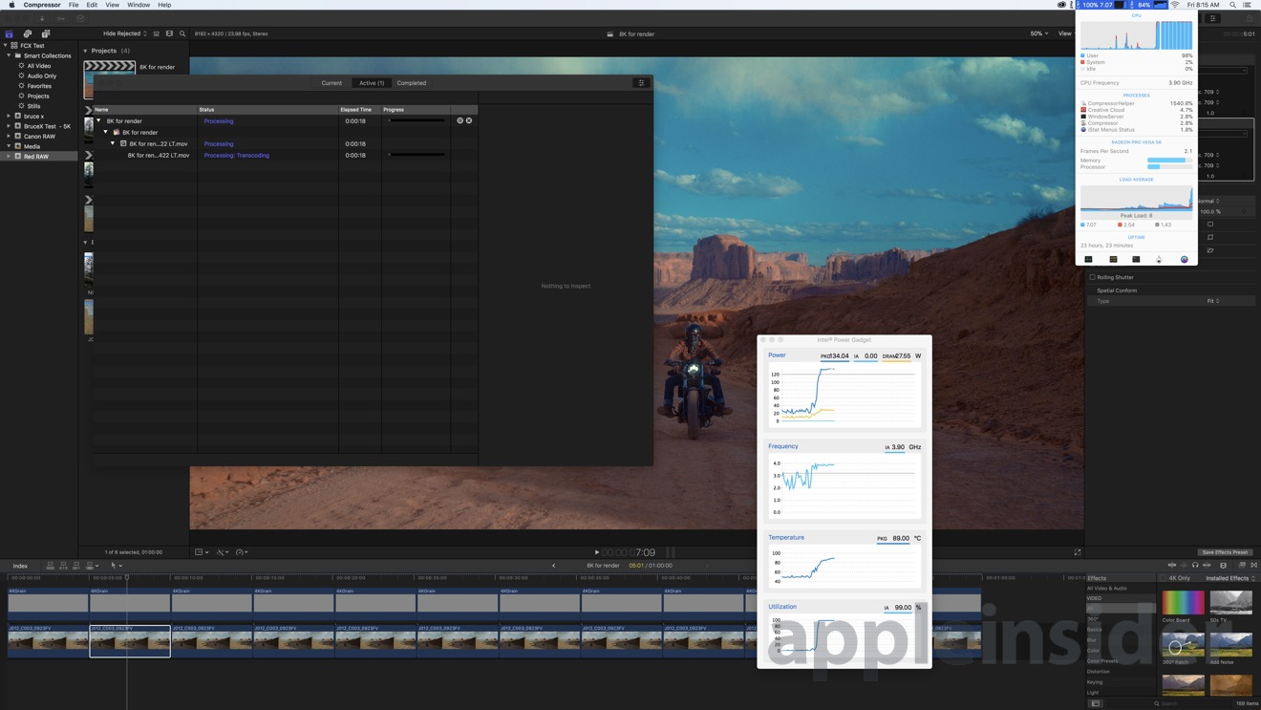Open the Compressor menu
Image resolution: width=1261 pixels, height=710 pixels.
tap(42, 5)
